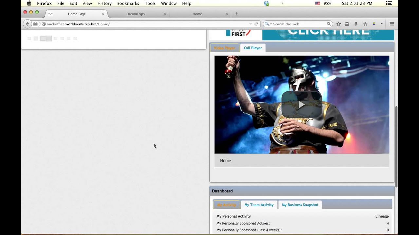Close the Home Page browser tab

pyautogui.click(x=103, y=14)
